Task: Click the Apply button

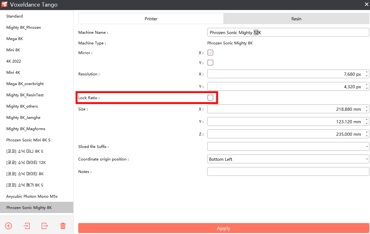Action: click(224, 228)
